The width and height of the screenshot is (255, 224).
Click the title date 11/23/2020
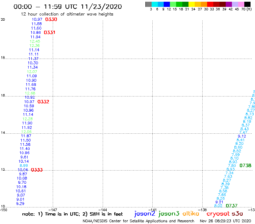coord(101,7)
